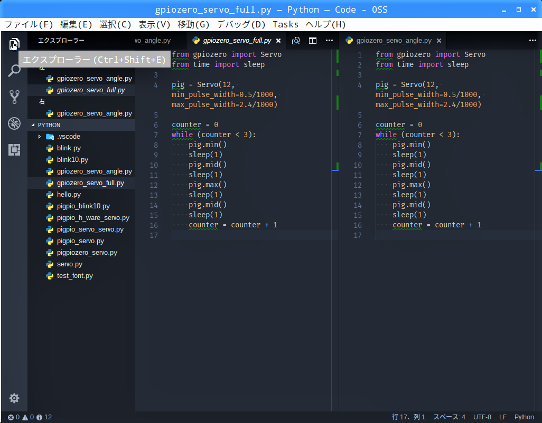Image resolution: width=542 pixels, height=423 pixels.
Task: Click the file-with-magnifier icon beside the gpiozero_servo_full.py tab
Action: (296, 41)
